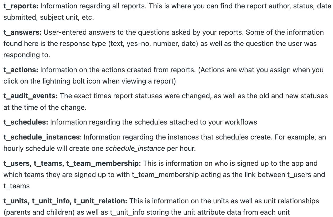
Task: Click the non-bold t_team_membership in the sentence
Action: tap(165, 175)
